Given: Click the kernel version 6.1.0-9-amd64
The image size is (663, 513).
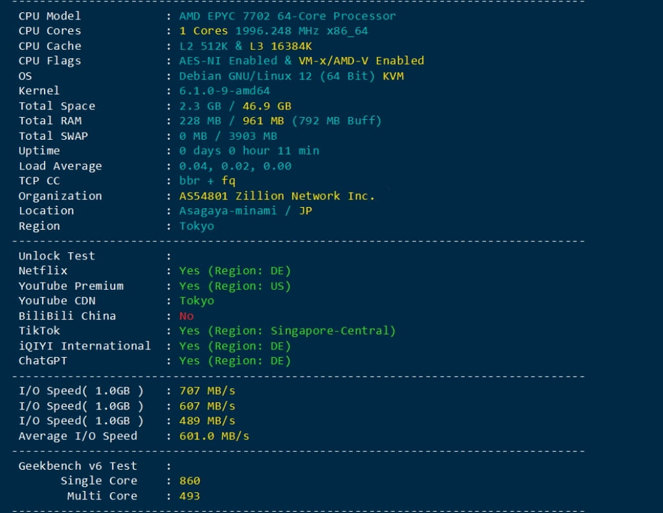Looking at the screenshot, I should 224,91.
